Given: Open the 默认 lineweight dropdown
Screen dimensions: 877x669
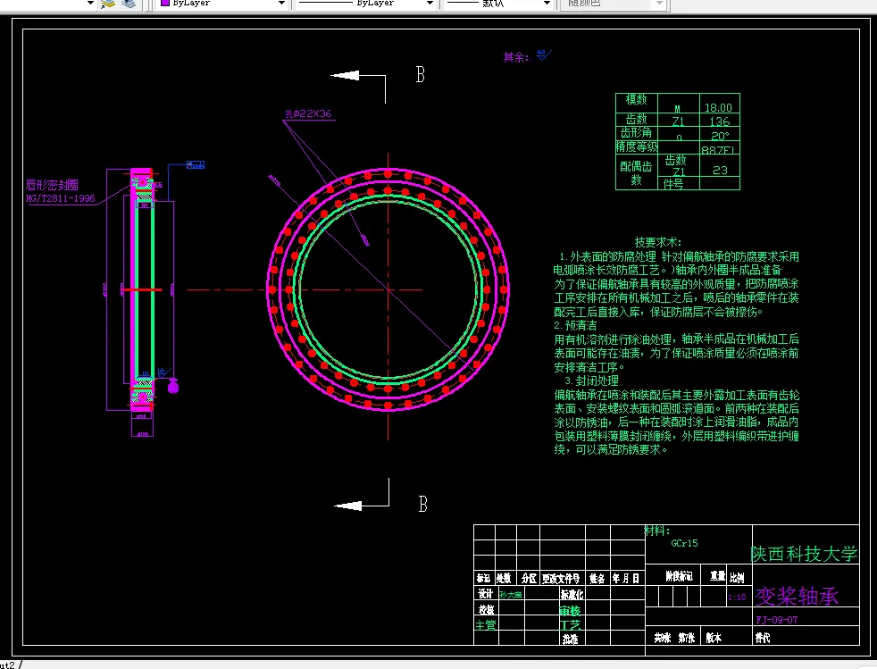Looking at the screenshot, I should 547,4.
